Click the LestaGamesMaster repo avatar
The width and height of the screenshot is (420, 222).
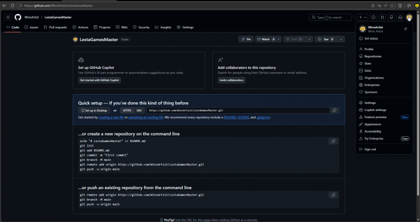point(75,39)
